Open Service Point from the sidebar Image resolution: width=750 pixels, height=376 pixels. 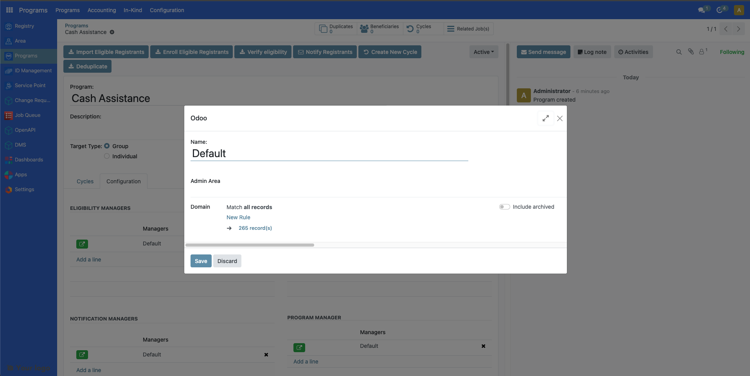click(x=29, y=85)
